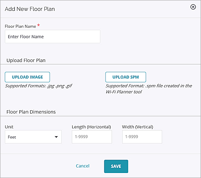Click the Upload Floor Plan section heading
This screenshot has height=178, width=201.
tap(26, 60)
